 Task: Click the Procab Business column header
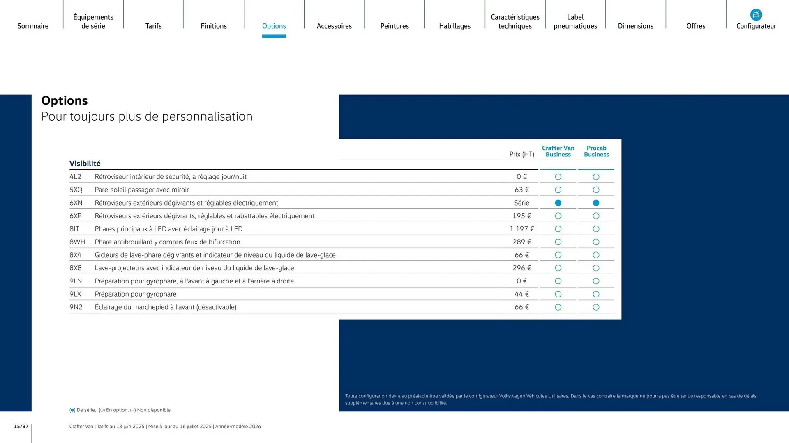(x=596, y=151)
